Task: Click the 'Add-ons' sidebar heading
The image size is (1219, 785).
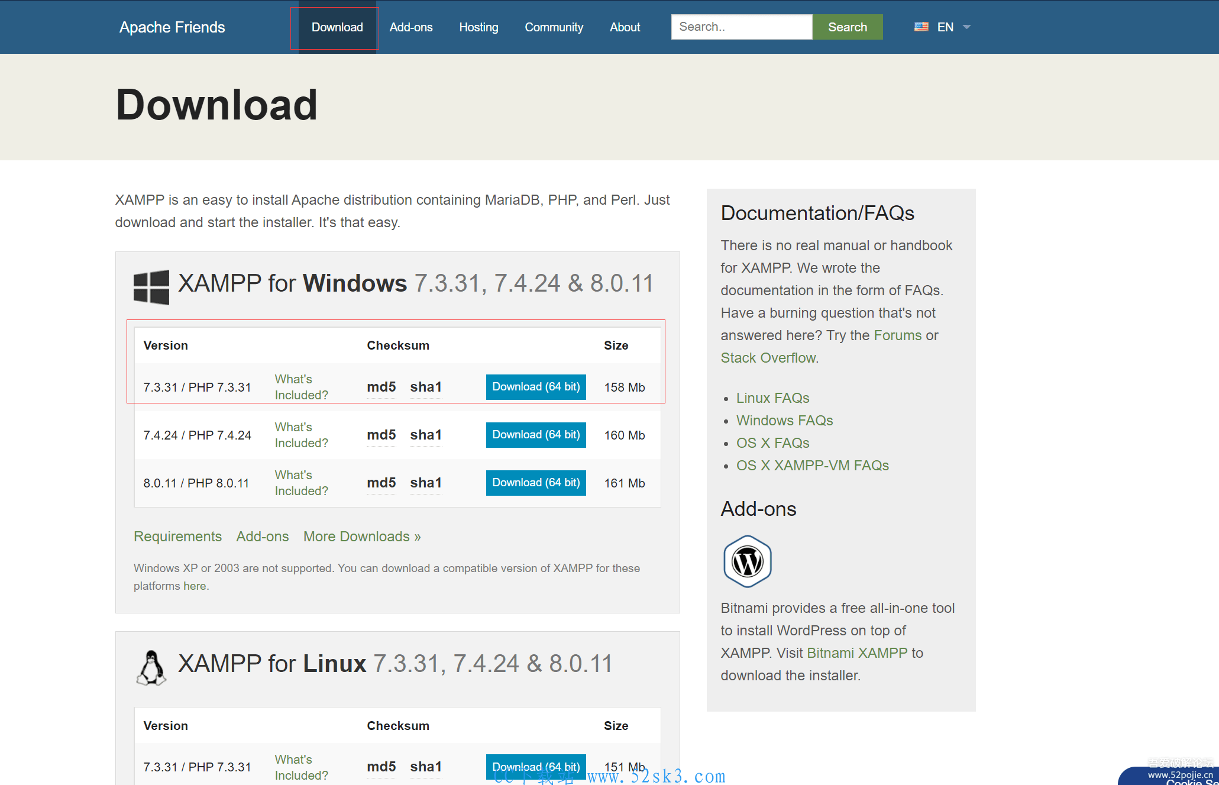Action: click(758, 509)
